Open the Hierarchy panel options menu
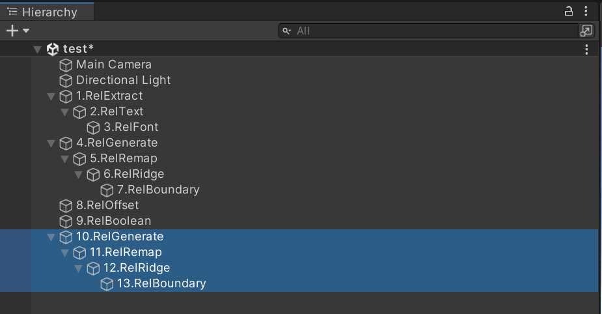602x314 pixels. tap(586, 11)
